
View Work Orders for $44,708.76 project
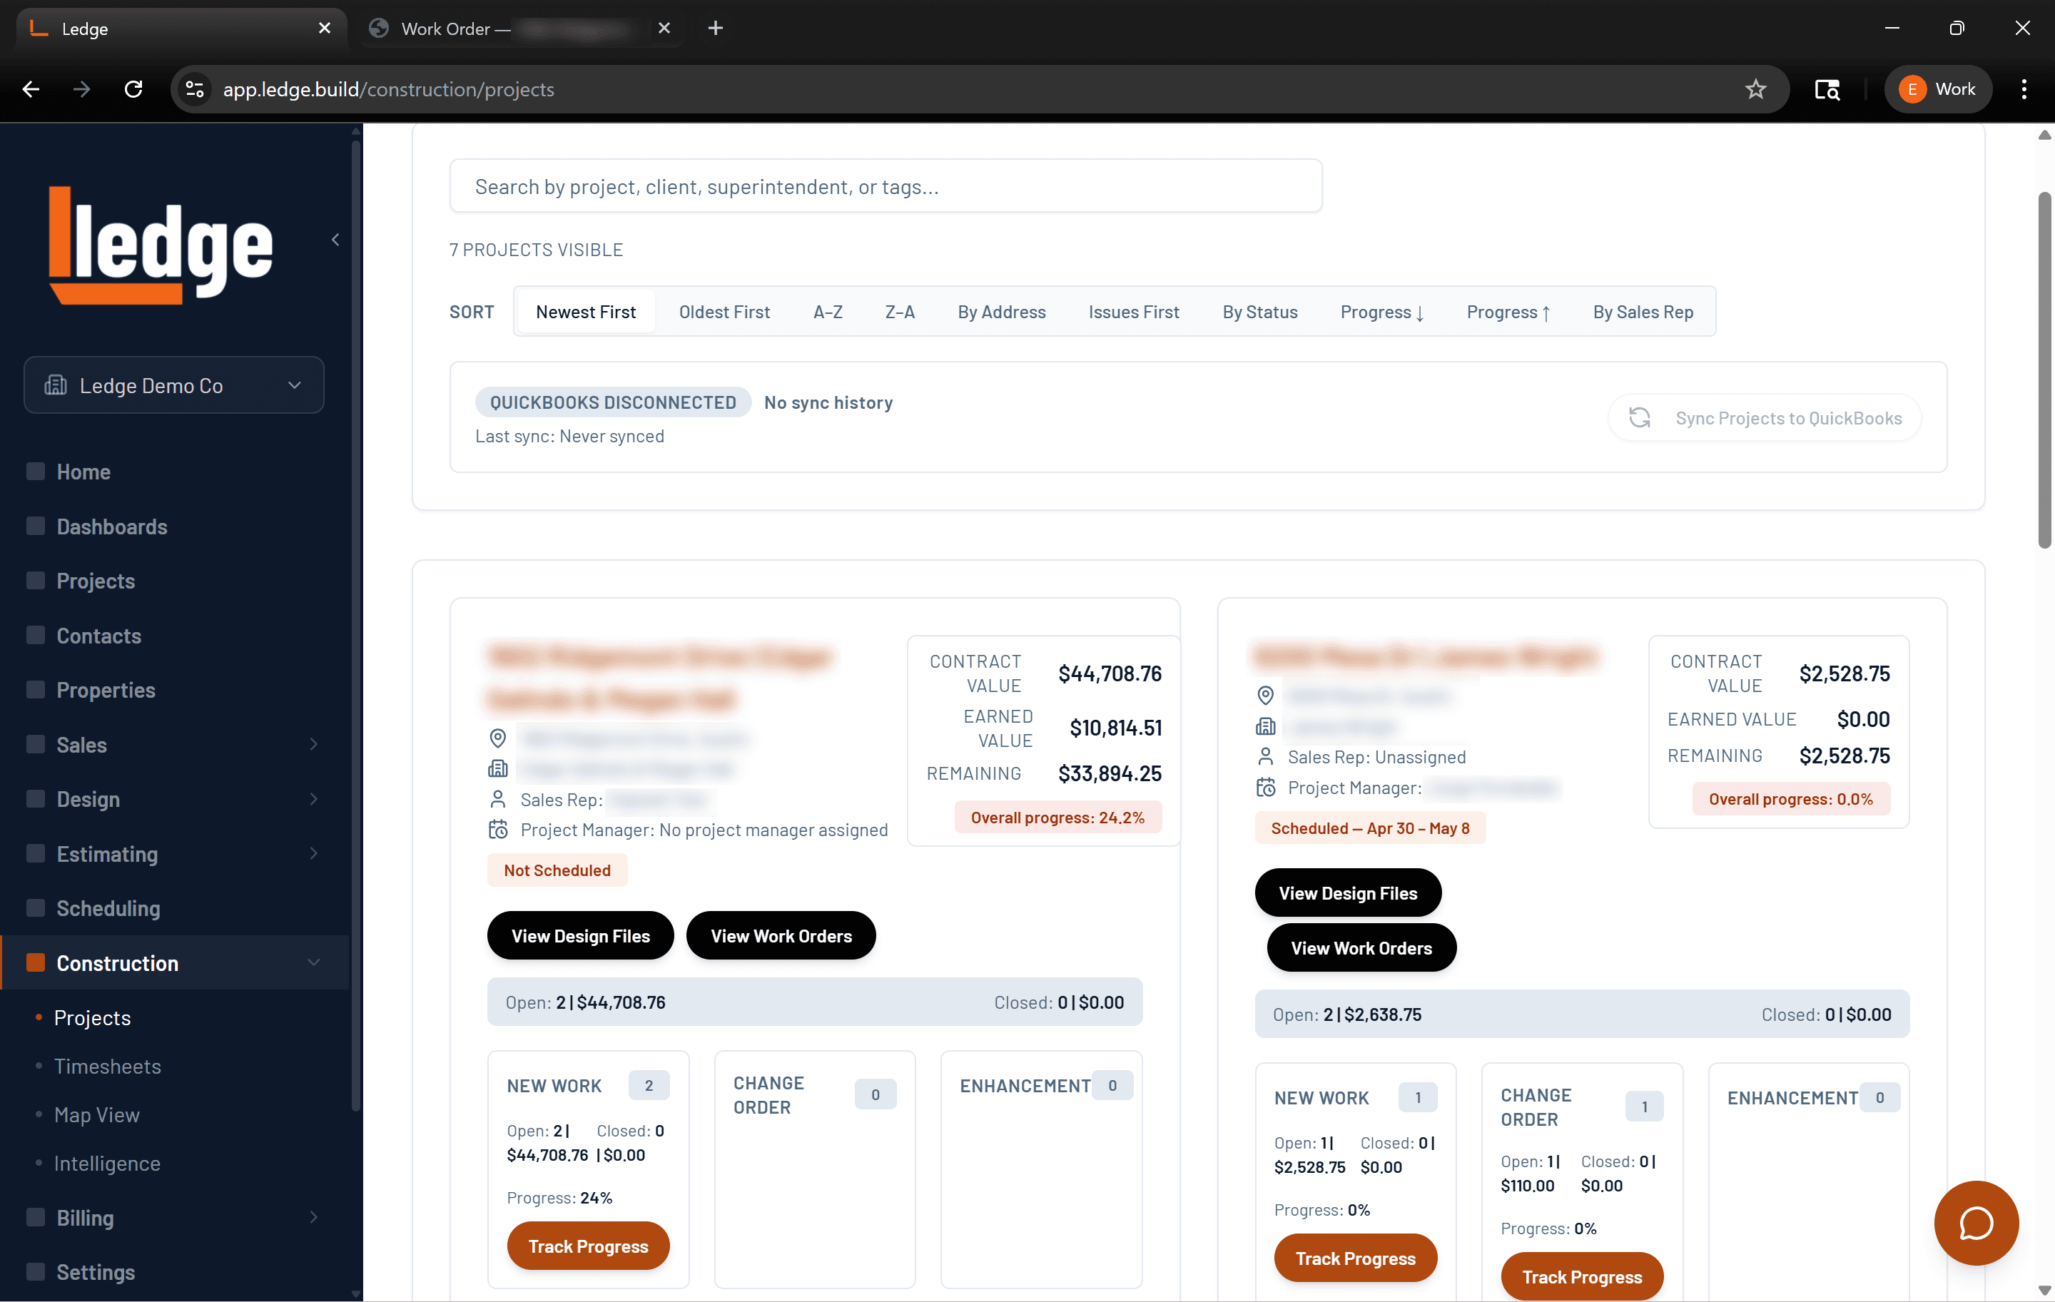tap(781, 935)
